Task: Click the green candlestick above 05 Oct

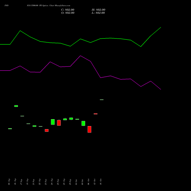Action: 83,123
